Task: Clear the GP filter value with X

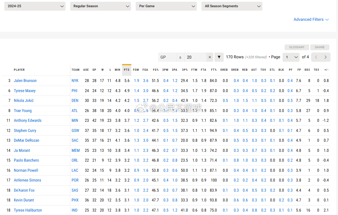Action: [210, 57]
